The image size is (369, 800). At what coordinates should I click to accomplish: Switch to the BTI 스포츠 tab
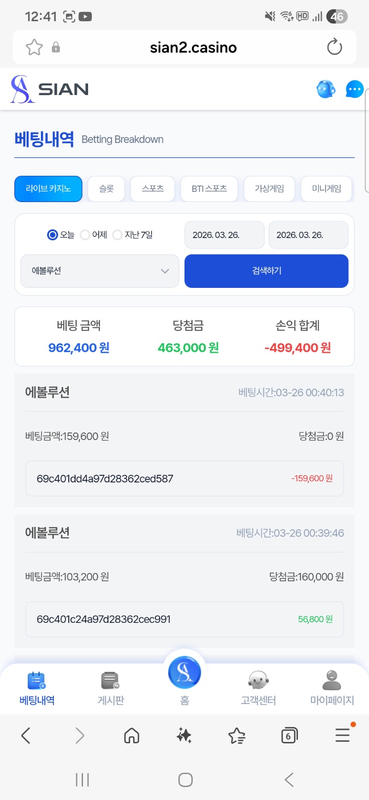(209, 189)
